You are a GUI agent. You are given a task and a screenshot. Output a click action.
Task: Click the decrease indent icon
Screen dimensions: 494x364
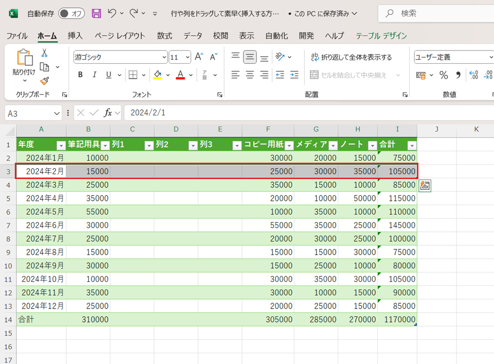[280, 75]
